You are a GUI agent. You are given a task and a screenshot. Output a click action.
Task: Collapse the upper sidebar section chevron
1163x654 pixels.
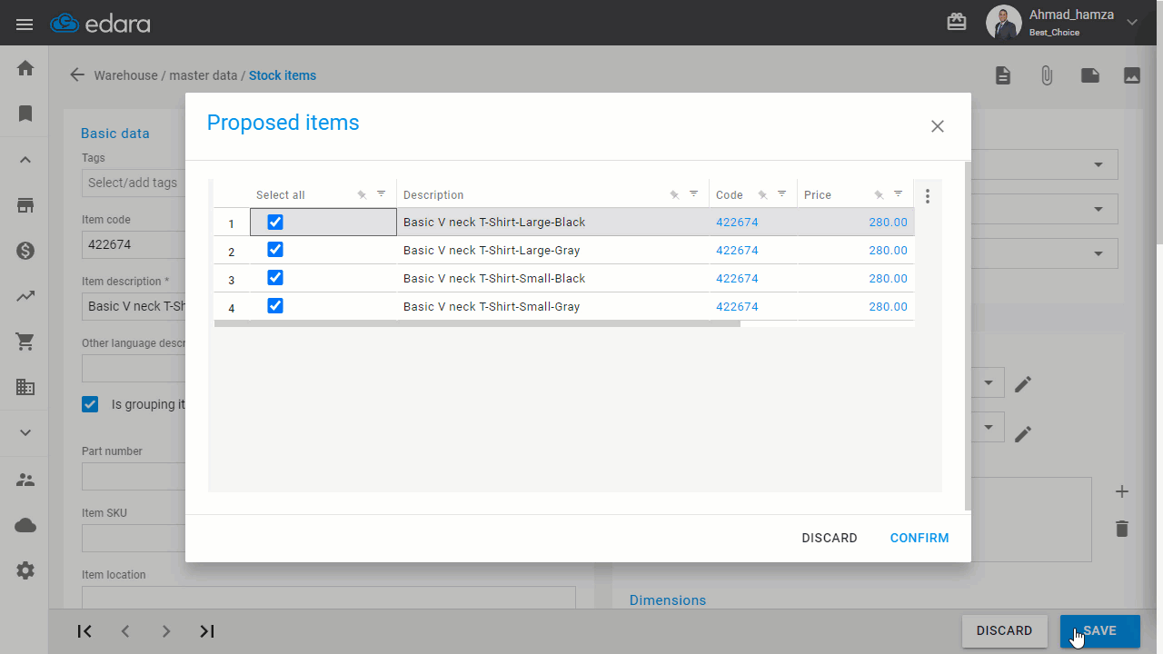tap(25, 160)
